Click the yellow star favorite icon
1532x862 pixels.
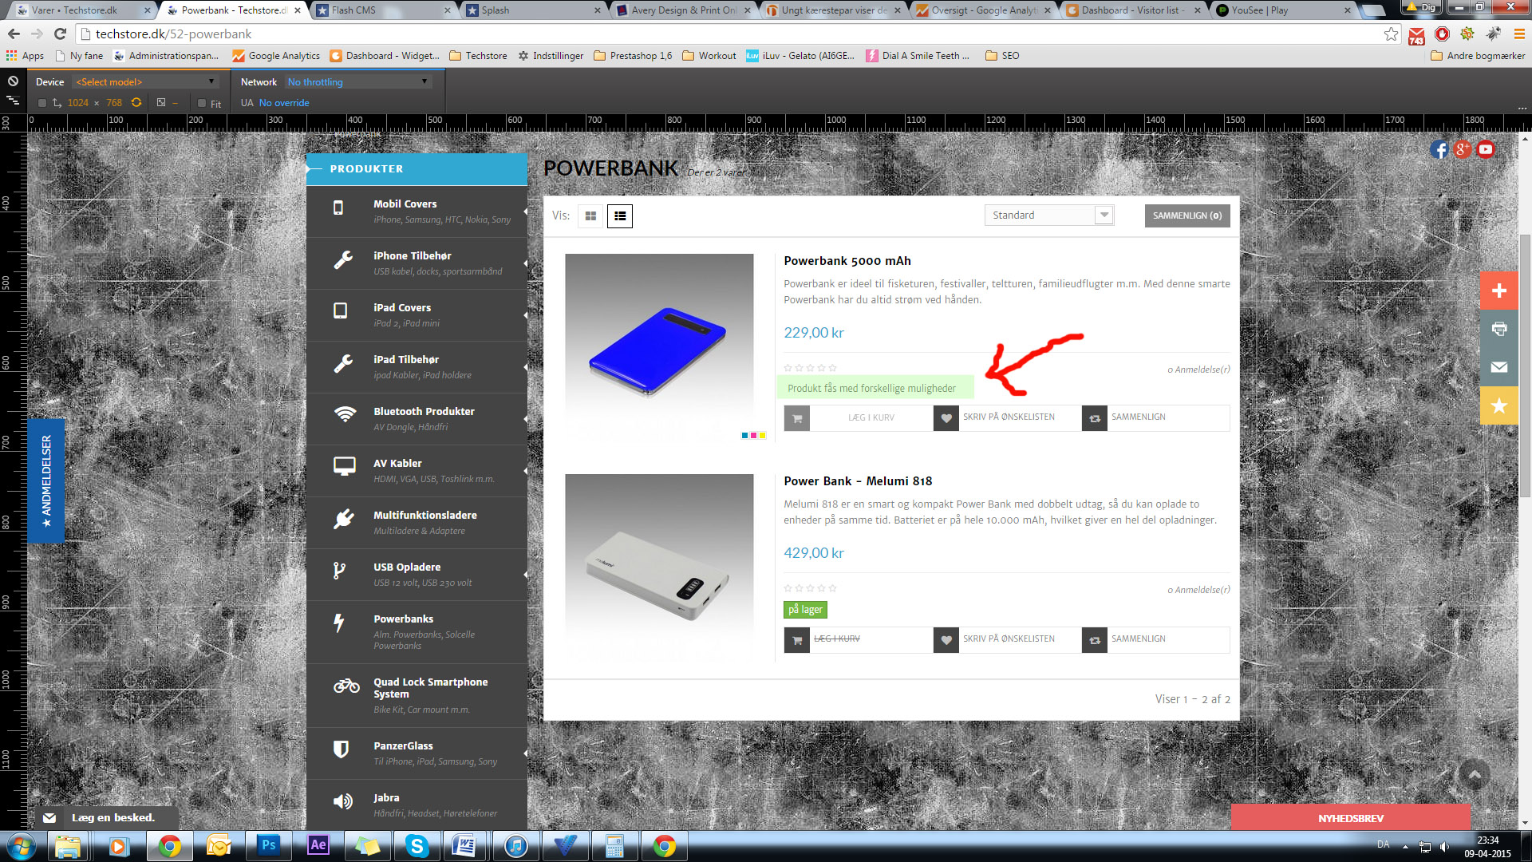point(1499,405)
